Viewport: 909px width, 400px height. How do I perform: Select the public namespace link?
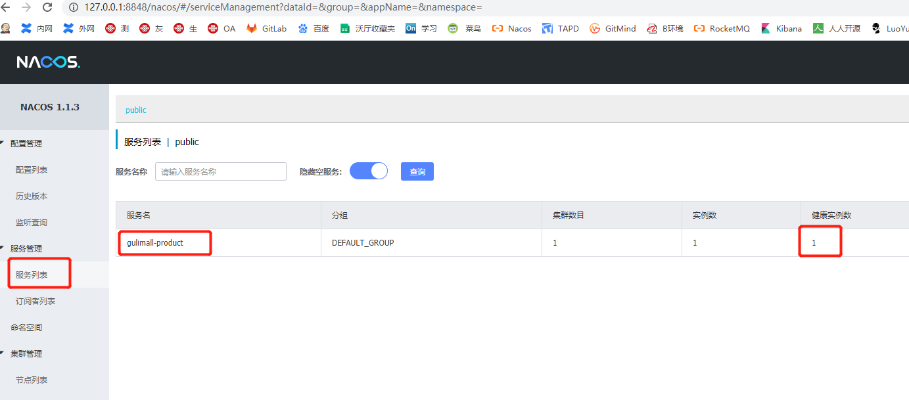coord(136,110)
